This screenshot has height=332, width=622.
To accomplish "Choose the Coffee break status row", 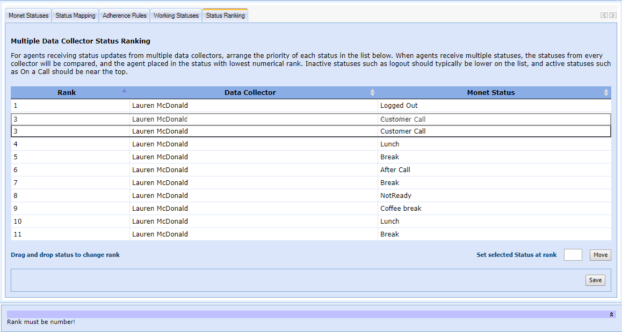I will (401, 209).
